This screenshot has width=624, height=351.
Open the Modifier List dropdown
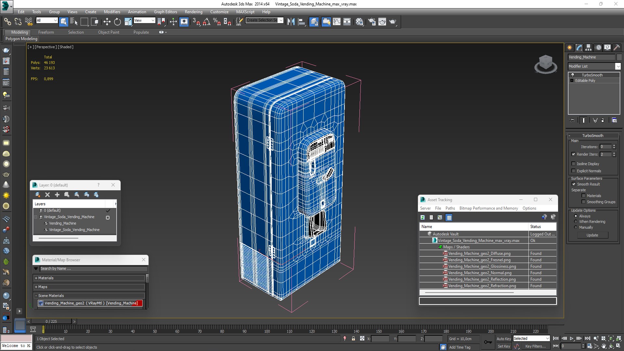[617, 66]
